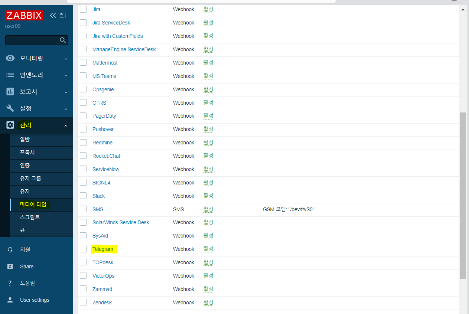
Task: Toggle 활성 status for Telegram
Action: tap(208, 249)
